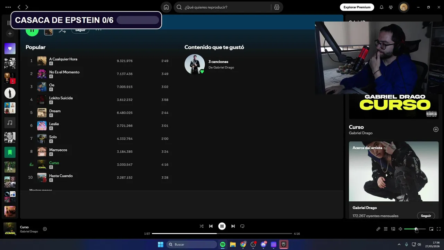The width and height of the screenshot is (444, 250).
Task: Create a playlist with the plus icon in sidebar
Action: (10, 34)
